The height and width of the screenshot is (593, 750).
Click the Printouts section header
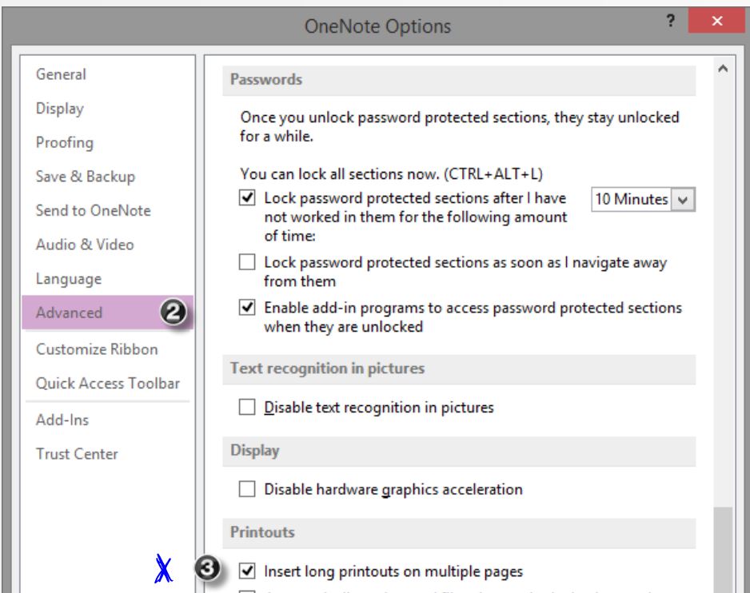tap(459, 532)
